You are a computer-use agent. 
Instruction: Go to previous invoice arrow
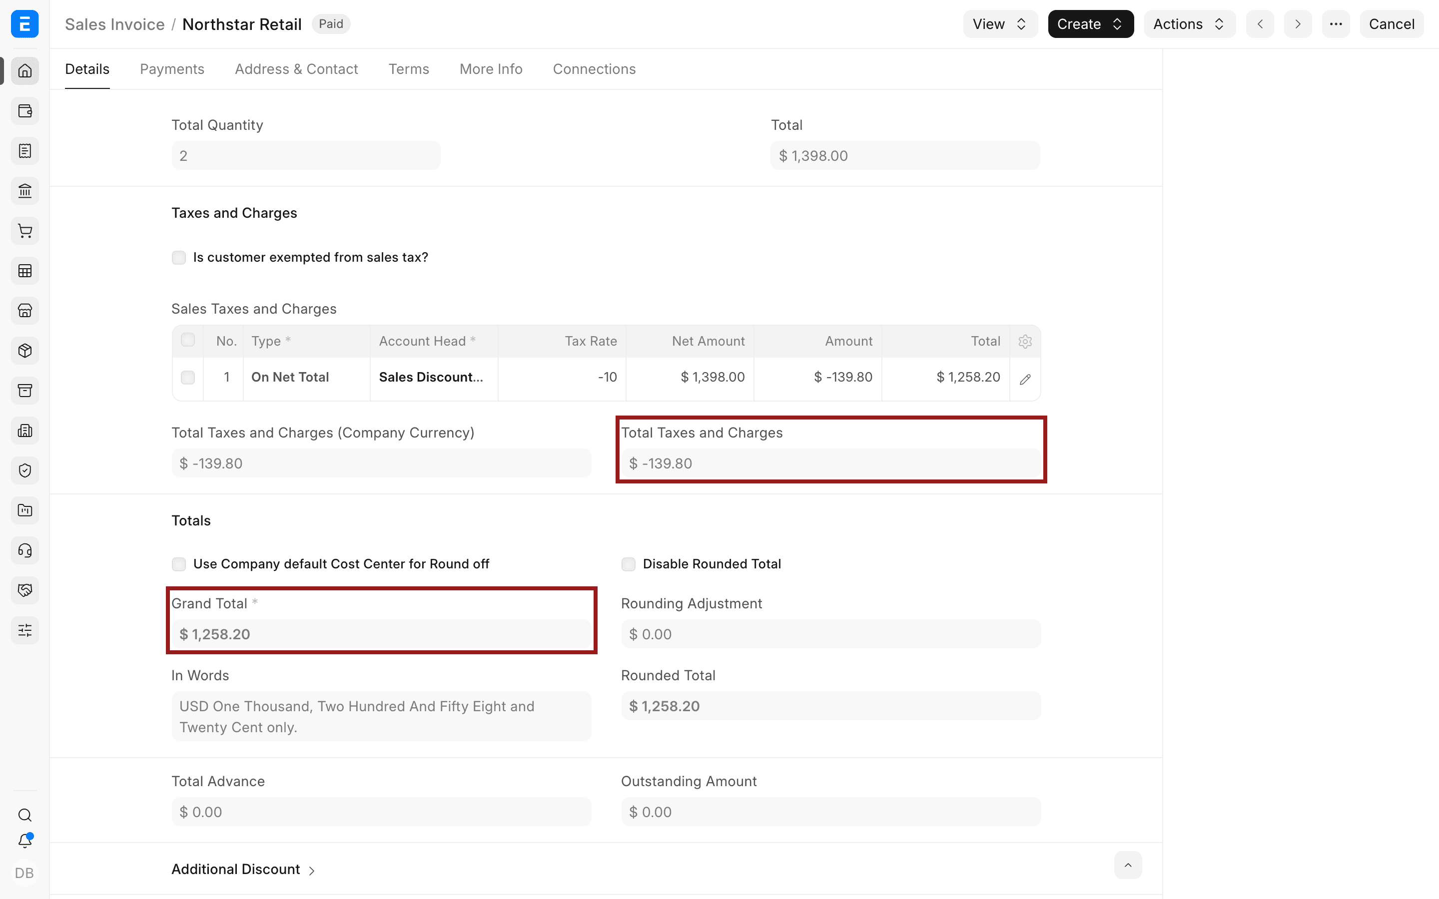pyautogui.click(x=1260, y=24)
